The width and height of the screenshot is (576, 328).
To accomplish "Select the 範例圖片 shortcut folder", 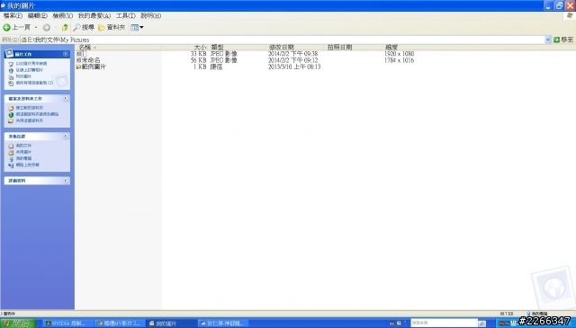I will (91, 66).
